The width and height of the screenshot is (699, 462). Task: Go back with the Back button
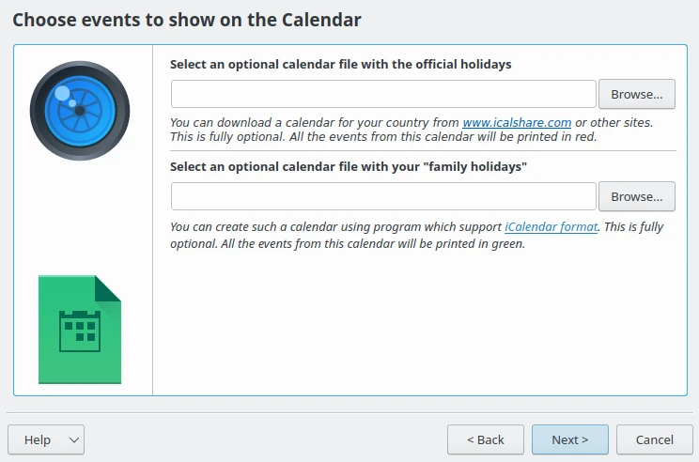point(486,439)
